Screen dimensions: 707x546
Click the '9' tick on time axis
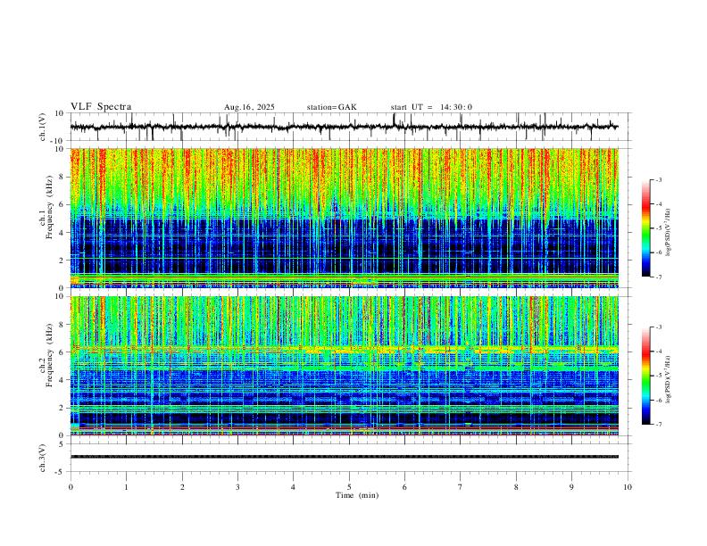click(x=571, y=487)
